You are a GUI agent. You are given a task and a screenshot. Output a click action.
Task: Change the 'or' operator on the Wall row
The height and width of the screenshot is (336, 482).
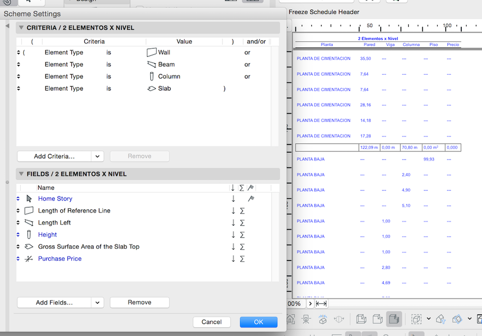click(x=248, y=53)
